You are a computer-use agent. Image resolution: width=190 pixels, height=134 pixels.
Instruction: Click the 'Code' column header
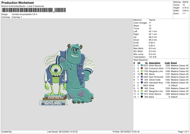pos(167,63)
